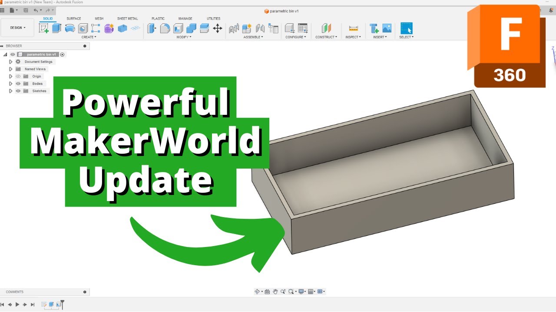Choose the Offset Plane construct tool

[326, 29]
